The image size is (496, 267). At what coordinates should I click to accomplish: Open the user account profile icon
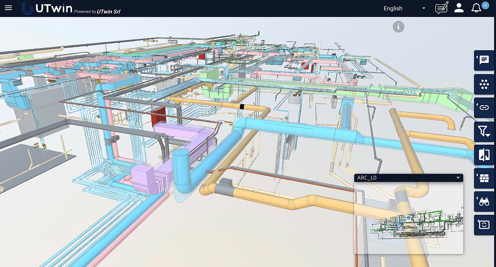click(x=459, y=8)
